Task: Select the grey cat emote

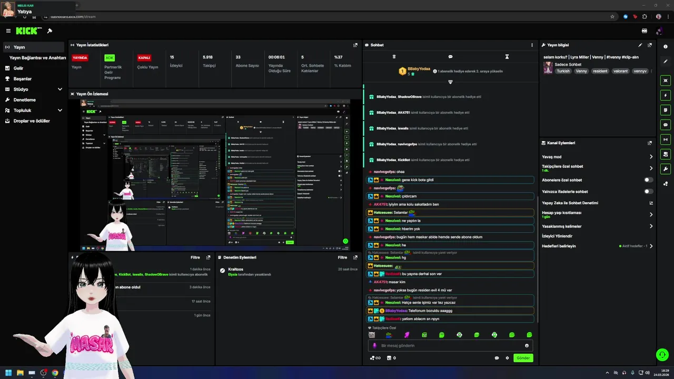Action: click(372, 335)
